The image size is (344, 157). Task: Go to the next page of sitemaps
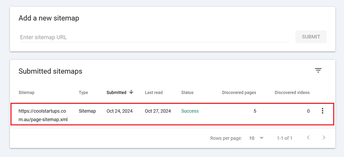click(324, 138)
